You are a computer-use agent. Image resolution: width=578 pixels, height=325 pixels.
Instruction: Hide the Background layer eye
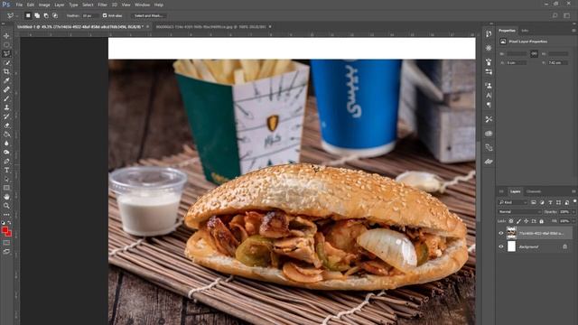(500, 246)
